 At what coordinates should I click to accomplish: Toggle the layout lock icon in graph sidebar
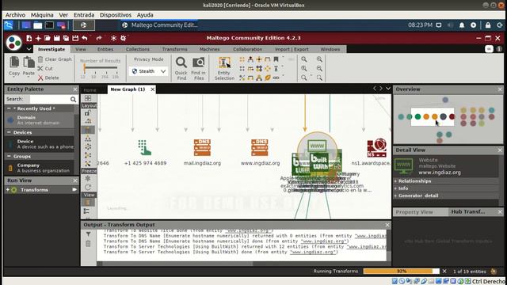point(88,113)
